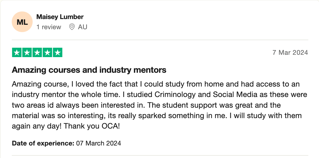Click the location pin icon
Image resolution: width=319 pixels, height=158 pixels.
pyautogui.click(x=72, y=27)
